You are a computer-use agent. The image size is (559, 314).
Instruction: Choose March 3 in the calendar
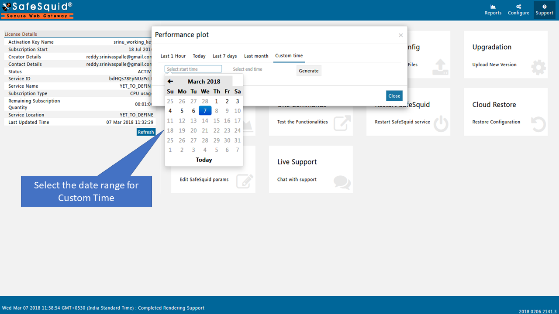(238, 101)
